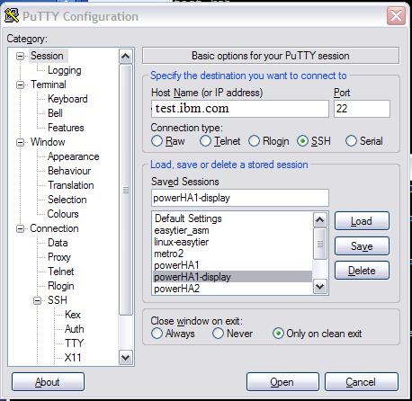The height and width of the screenshot is (401, 412).
Task: Click the Cancel button
Action: 362,382
